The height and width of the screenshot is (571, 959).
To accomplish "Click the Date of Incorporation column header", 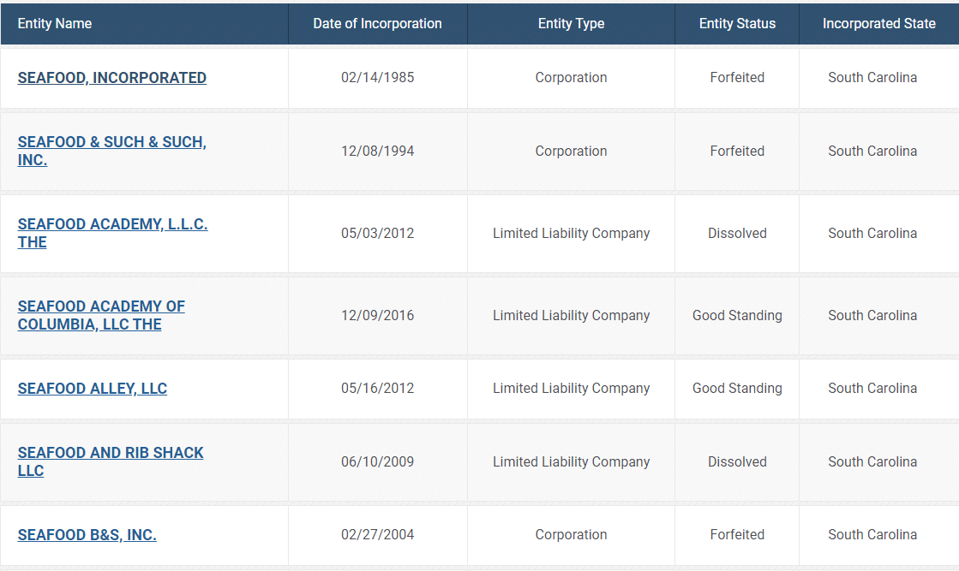I will 377,24.
